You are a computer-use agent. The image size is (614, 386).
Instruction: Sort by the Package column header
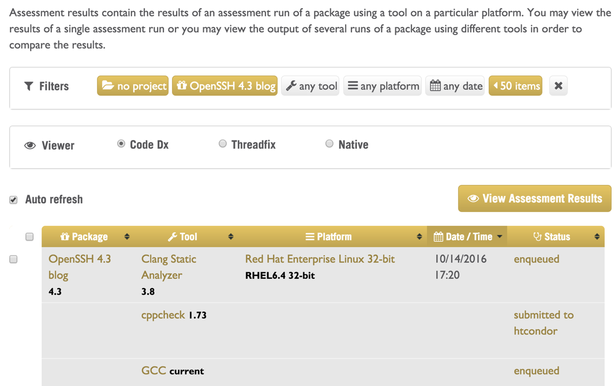point(89,237)
